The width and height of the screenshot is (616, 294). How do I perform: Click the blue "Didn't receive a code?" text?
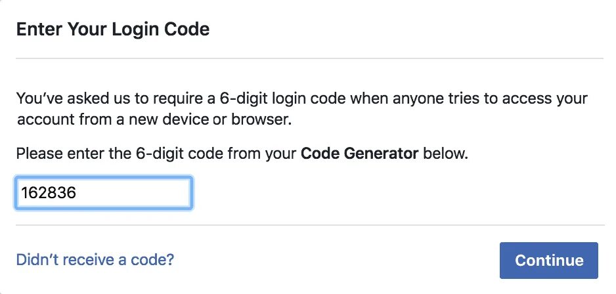click(x=95, y=259)
